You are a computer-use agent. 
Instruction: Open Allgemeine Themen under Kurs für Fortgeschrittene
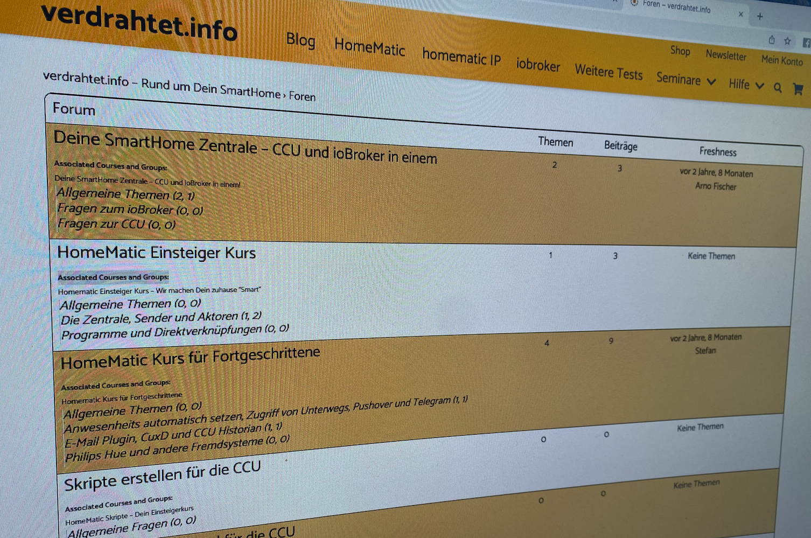[x=132, y=410]
